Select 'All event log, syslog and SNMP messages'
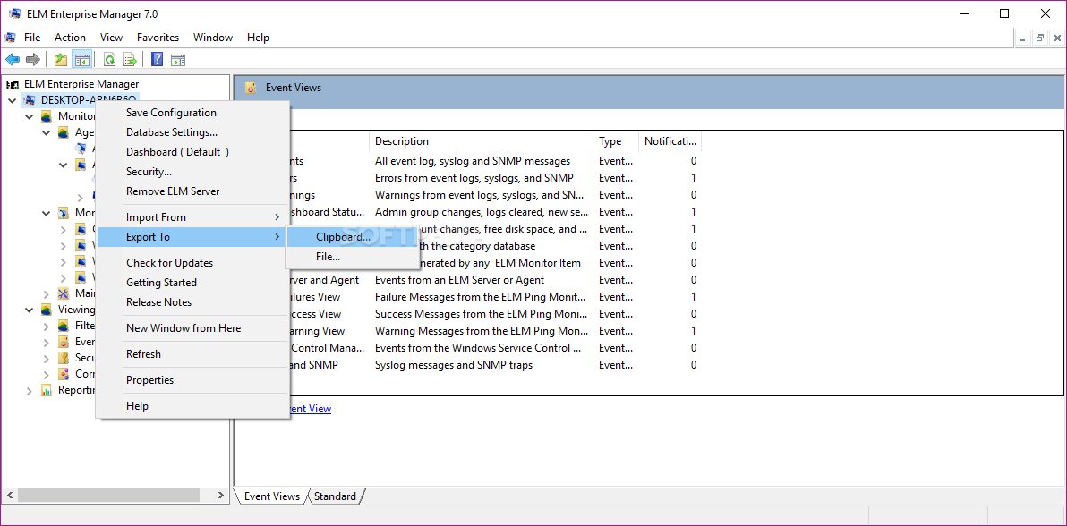Image resolution: width=1067 pixels, height=526 pixels. click(473, 161)
